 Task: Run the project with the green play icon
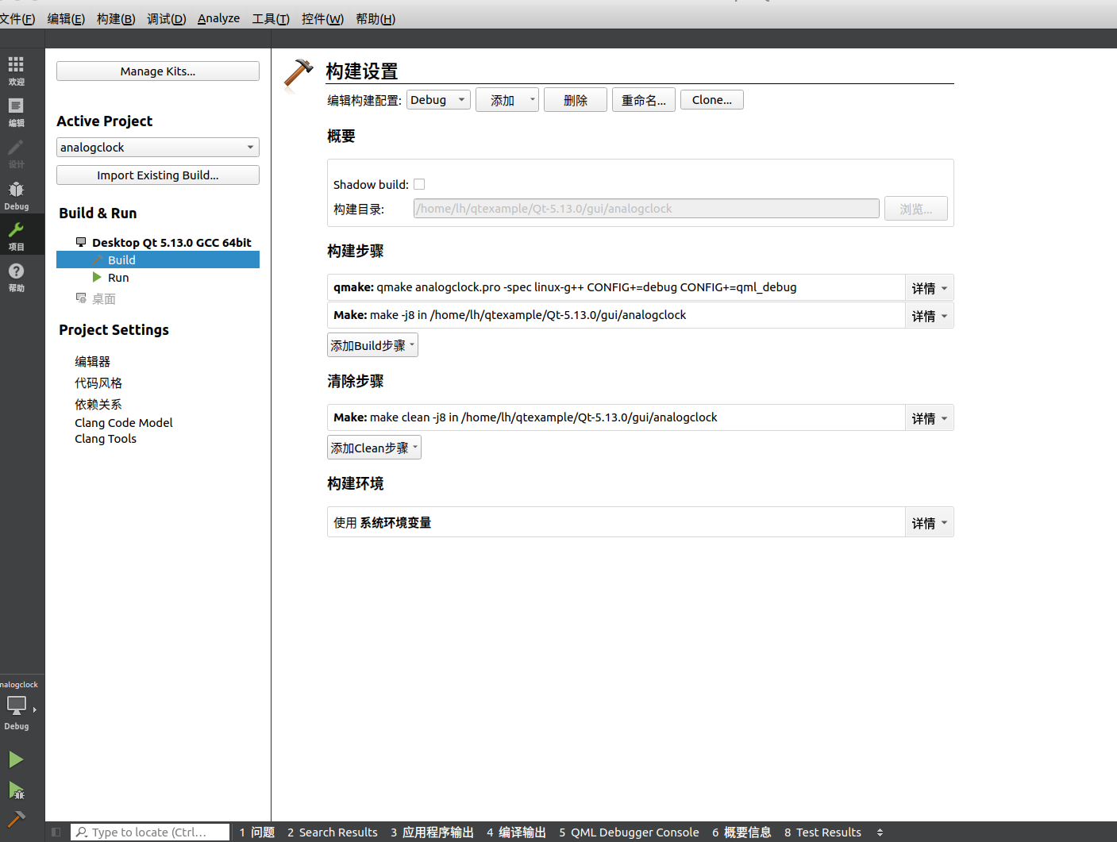coord(16,759)
